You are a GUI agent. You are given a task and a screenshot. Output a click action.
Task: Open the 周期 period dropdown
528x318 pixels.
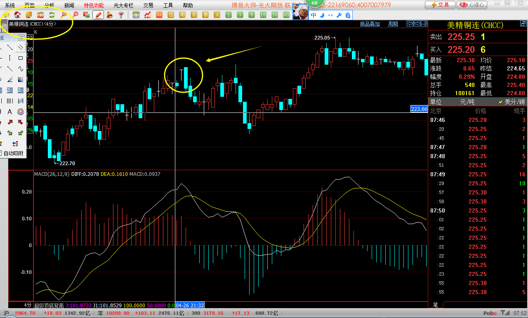[393, 24]
